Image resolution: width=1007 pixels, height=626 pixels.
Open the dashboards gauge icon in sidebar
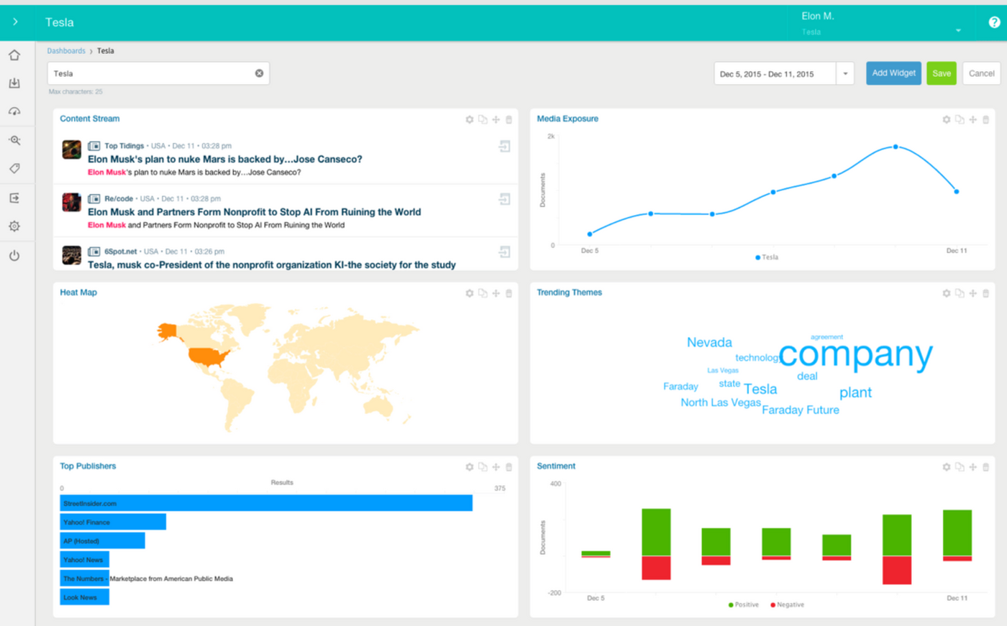[14, 111]
